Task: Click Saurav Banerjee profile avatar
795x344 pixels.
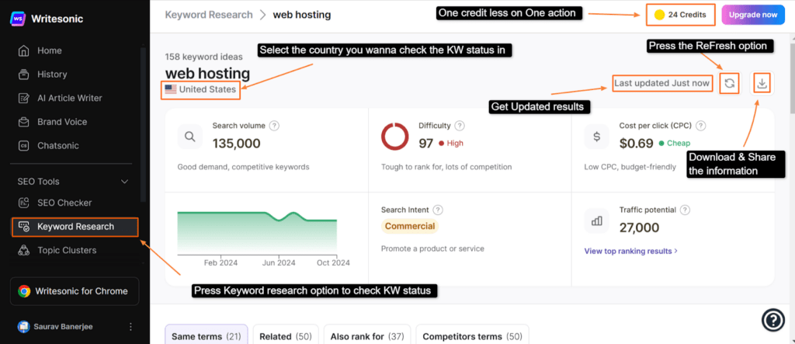Action: coord(23,327)
